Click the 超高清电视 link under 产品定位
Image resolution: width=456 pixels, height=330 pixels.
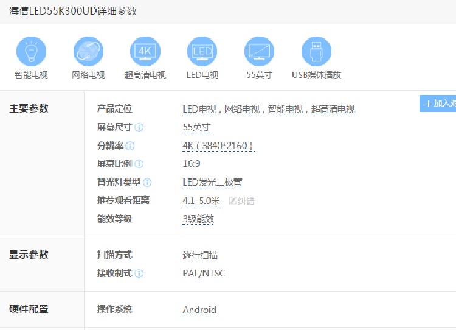[333, 109]
